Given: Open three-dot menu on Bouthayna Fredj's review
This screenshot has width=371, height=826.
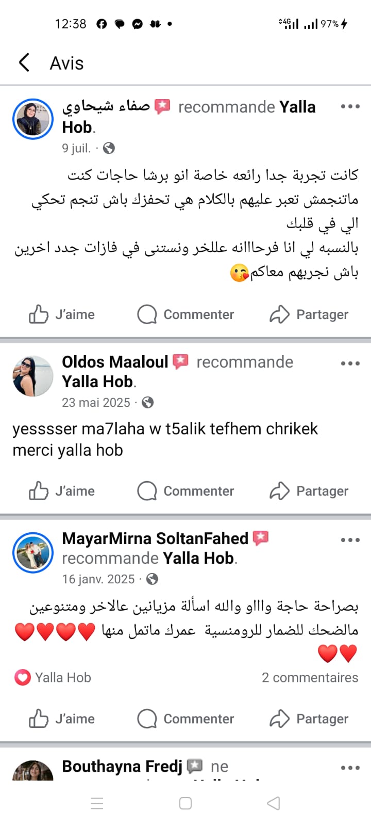Looking at the screenshot, I should pos(350,768).
